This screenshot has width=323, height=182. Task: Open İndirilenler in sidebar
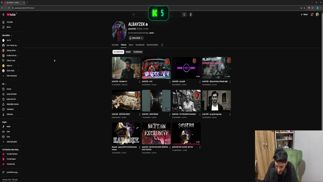[x=10, y=114]
